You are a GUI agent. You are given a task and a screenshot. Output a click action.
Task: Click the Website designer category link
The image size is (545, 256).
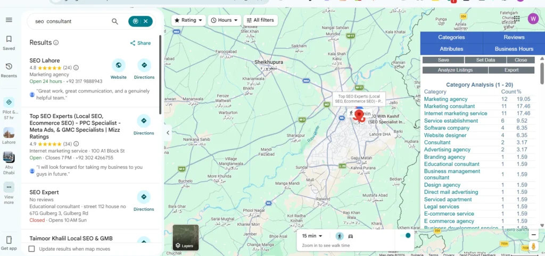tap(445, 135)
